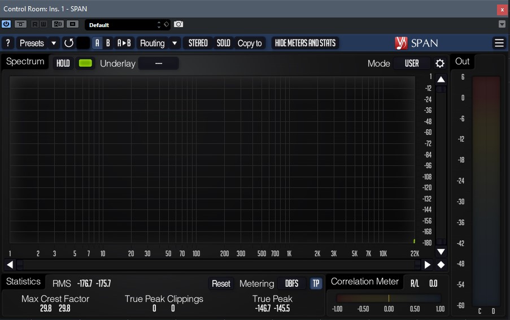Image resolution: width=510 pixels, height=320 pixels.
Task: Select the Correlation Meter tab
Action: point(365,281)
